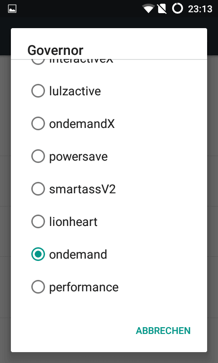Pick the smartassV2 governor

109,189
